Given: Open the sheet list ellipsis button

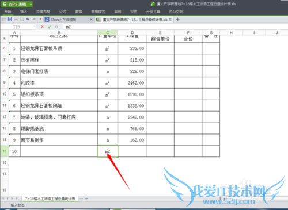Looking at the screenshot, I should (81, 198).
